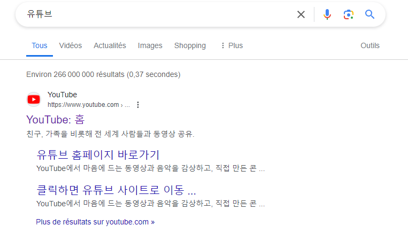
Task: Select the Tous tab
Action: coord(40,45)
